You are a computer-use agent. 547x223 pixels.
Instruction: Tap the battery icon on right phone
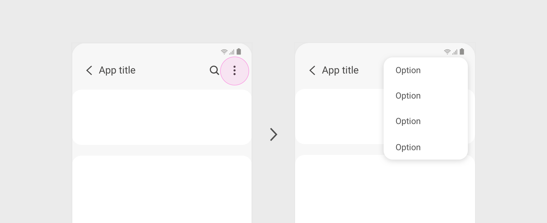click(462, 52)
